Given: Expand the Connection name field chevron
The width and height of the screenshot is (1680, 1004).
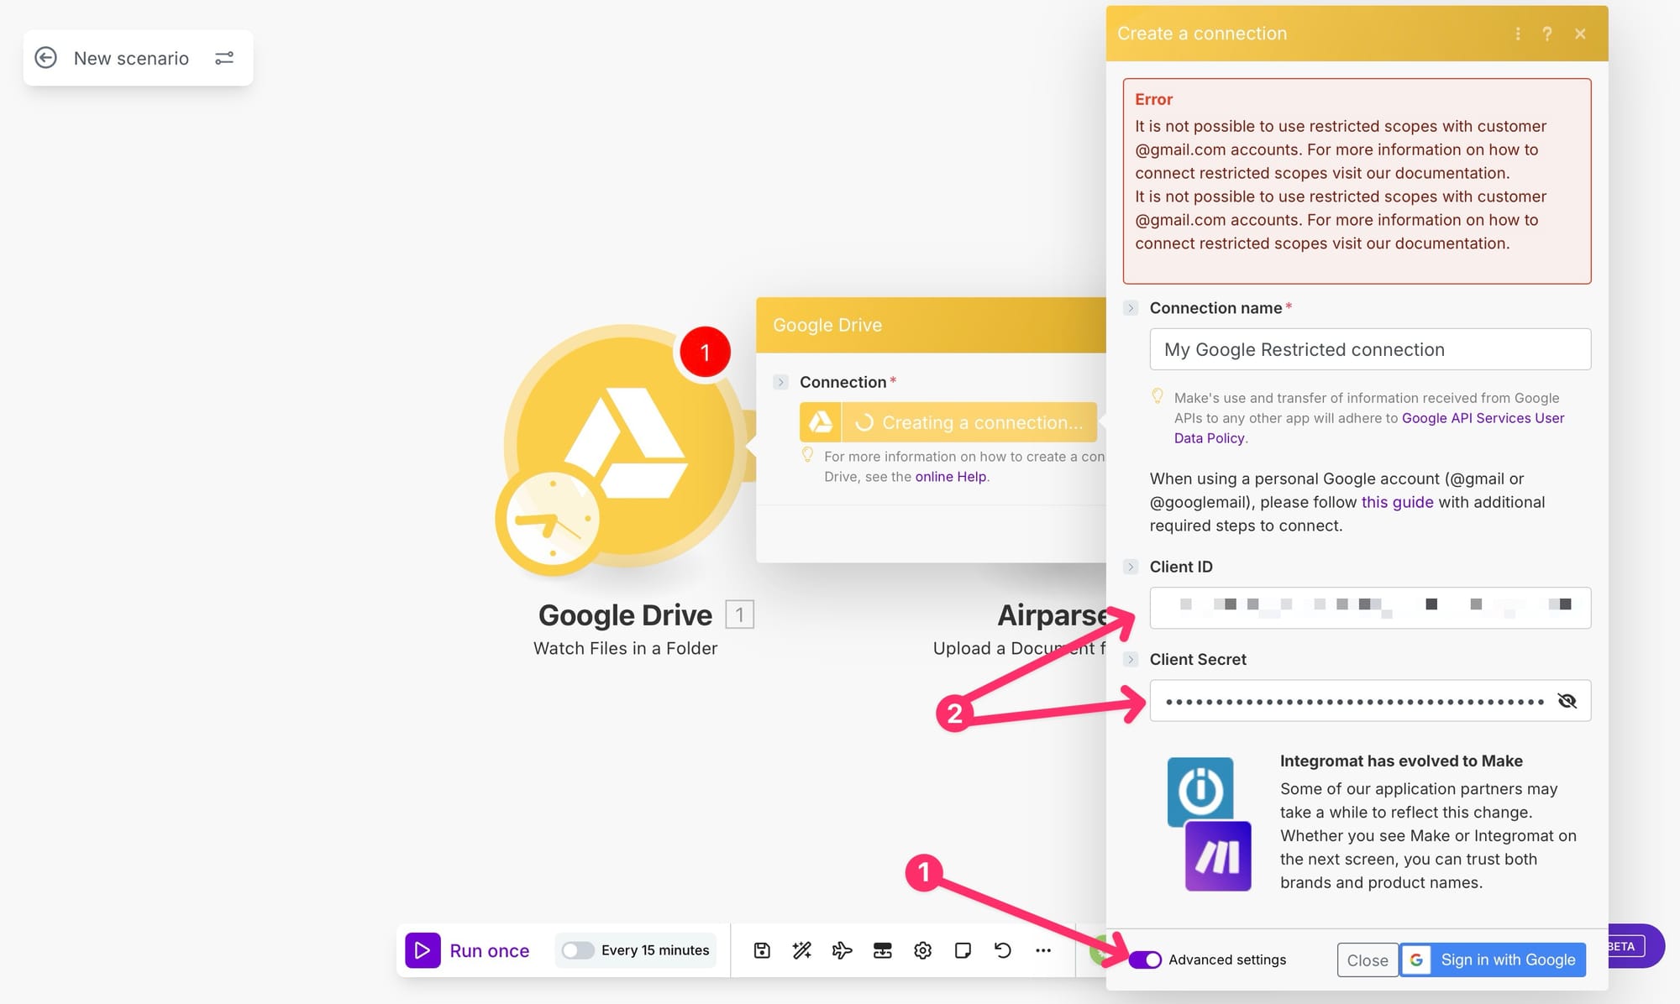Looking at the screenshot, I should (1131, 308).
